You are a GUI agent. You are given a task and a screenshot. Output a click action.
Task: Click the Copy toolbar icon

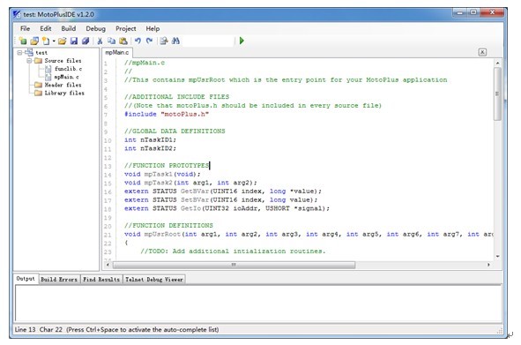pyautogui.click(x=111, y=41)
